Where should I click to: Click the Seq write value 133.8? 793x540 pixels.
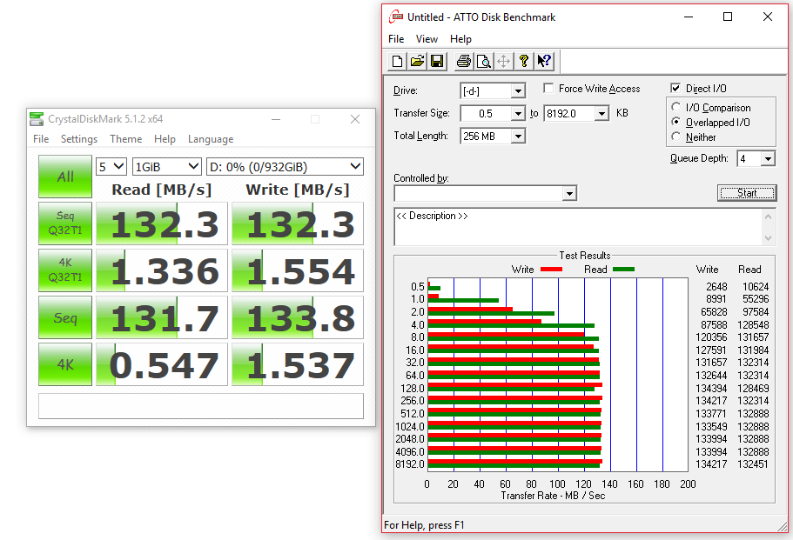pyautogui.click(x=298, y=317)
